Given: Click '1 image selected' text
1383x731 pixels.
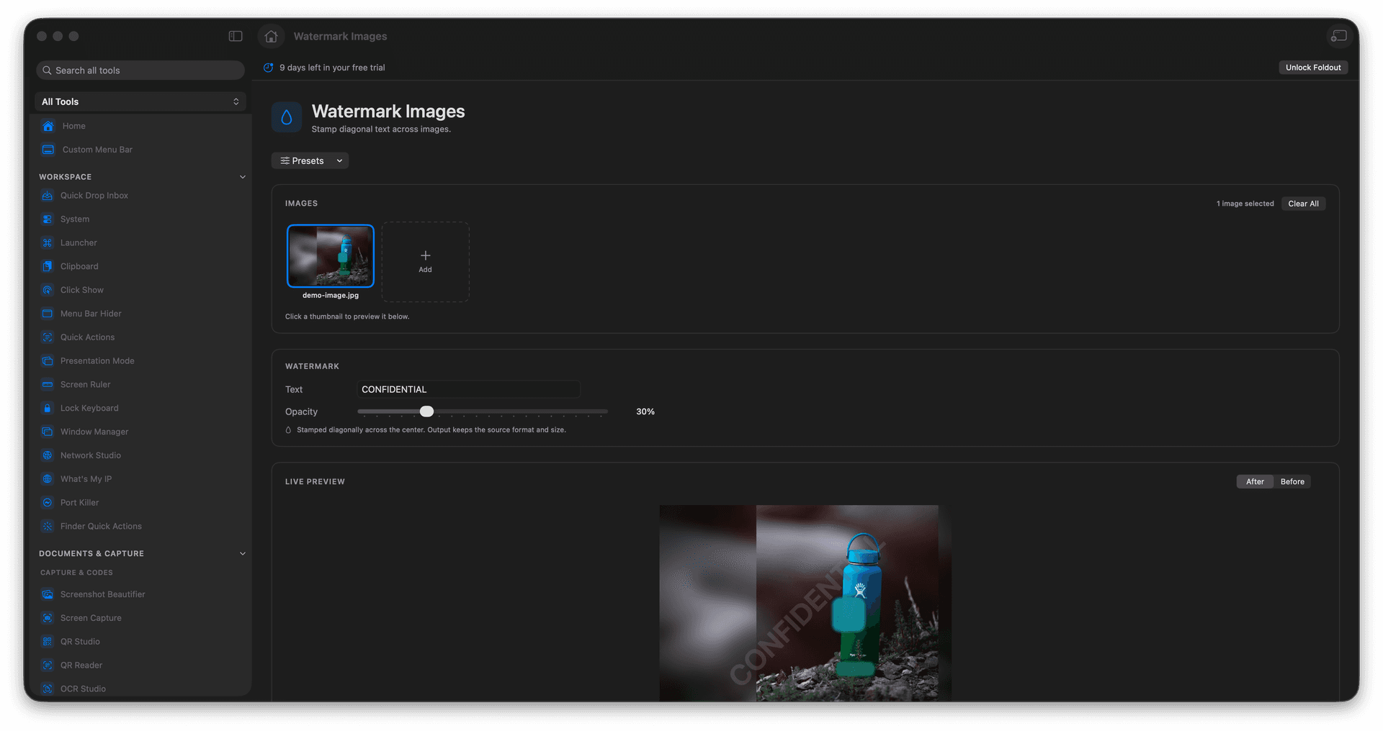Looking at the screenshot, I should tap(1245, 204).
